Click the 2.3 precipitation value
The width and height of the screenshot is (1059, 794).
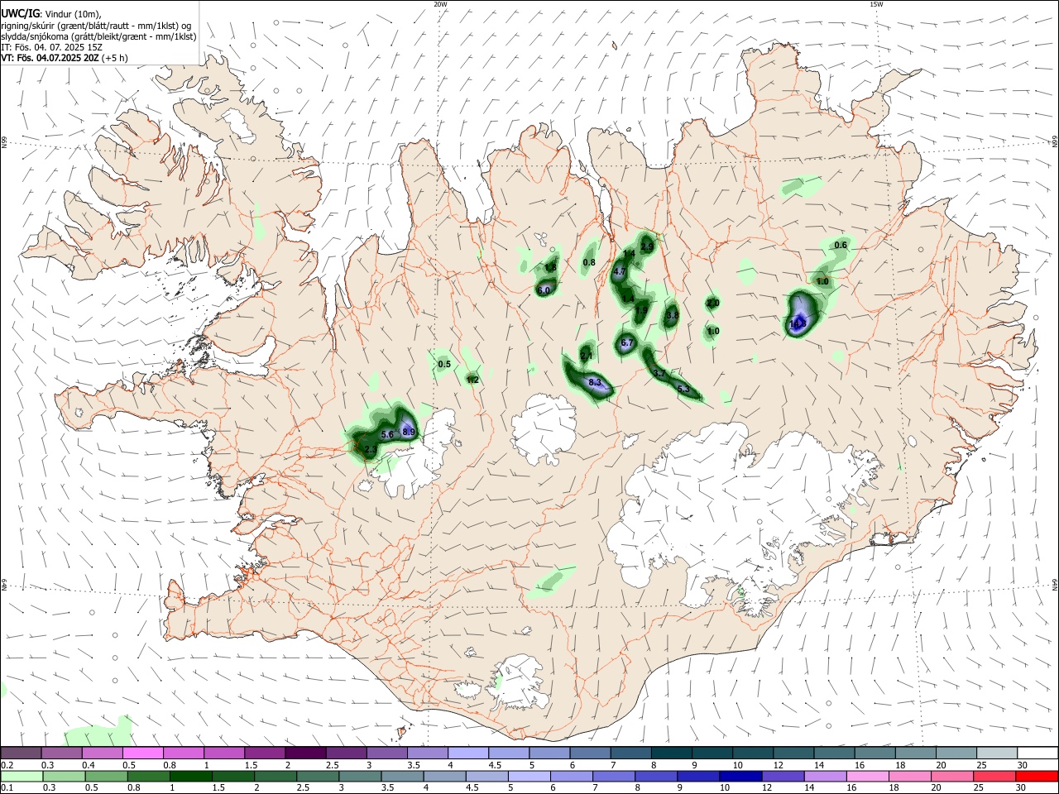click(371, 449)
